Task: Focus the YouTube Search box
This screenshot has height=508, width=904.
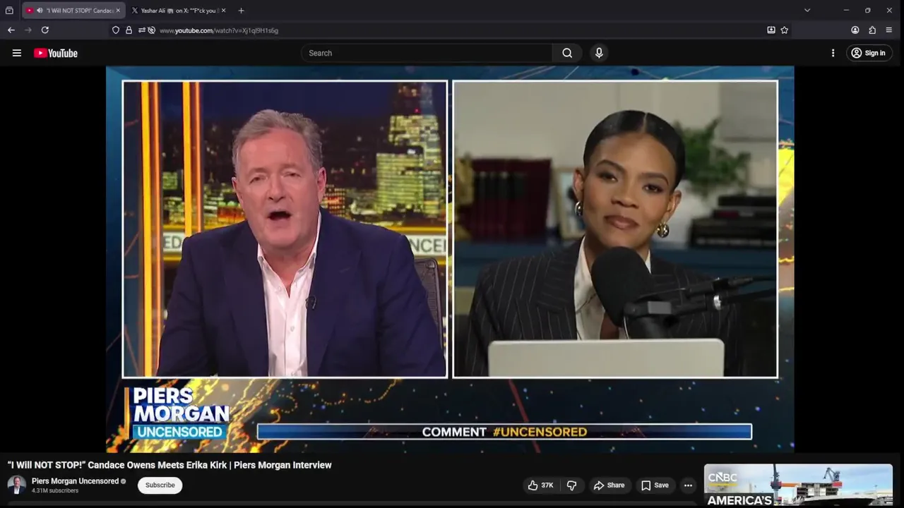Action: 427,53
